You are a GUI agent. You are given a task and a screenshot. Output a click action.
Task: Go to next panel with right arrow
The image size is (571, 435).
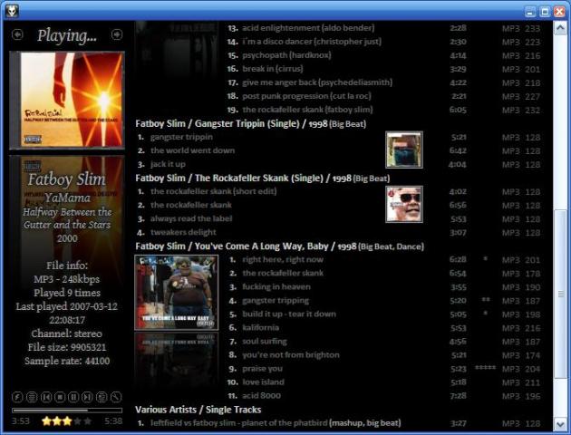tap(117, 34)
